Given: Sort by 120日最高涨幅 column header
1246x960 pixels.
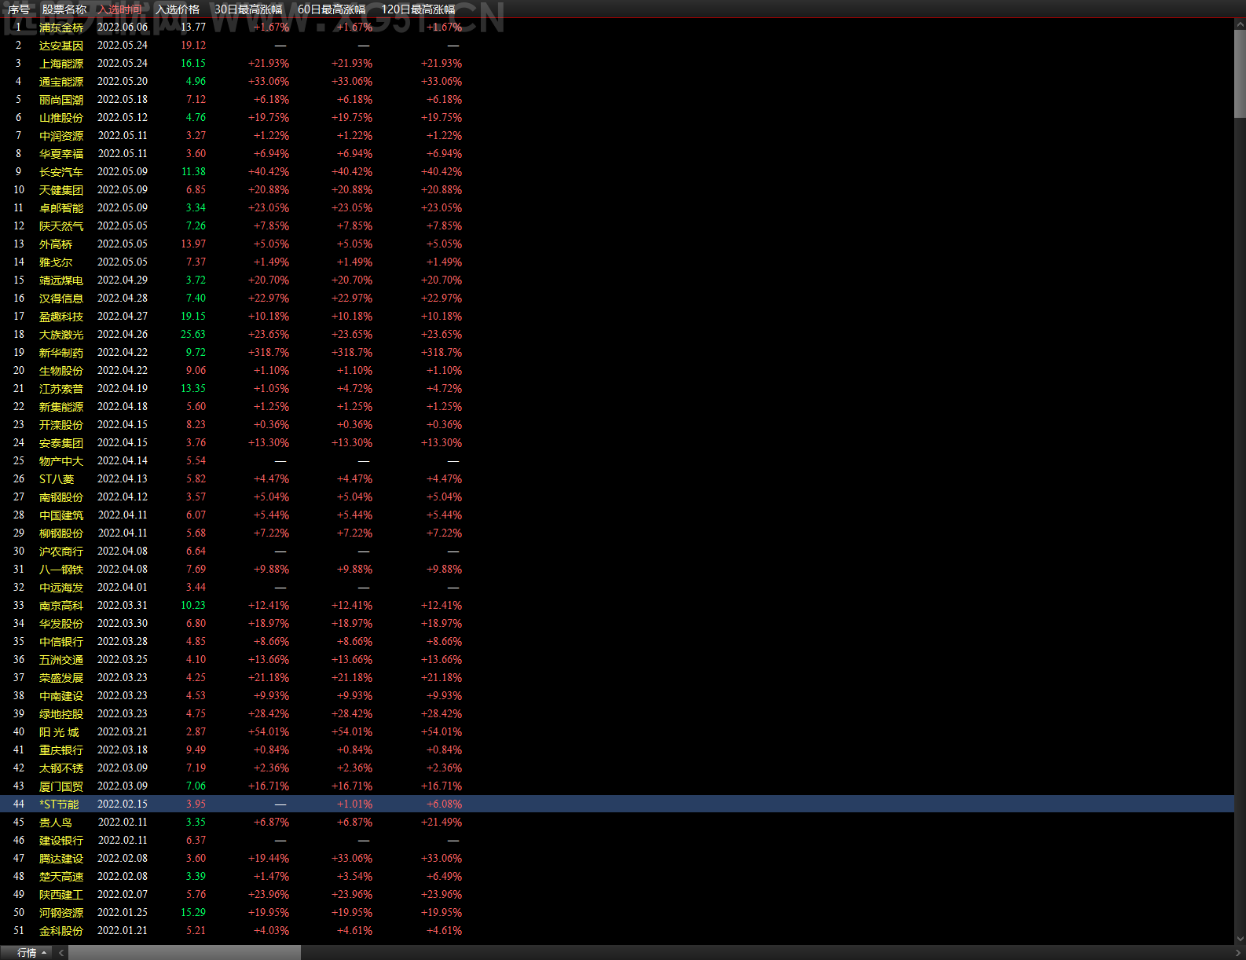Looking at the screenshot, I should point(418,9).
